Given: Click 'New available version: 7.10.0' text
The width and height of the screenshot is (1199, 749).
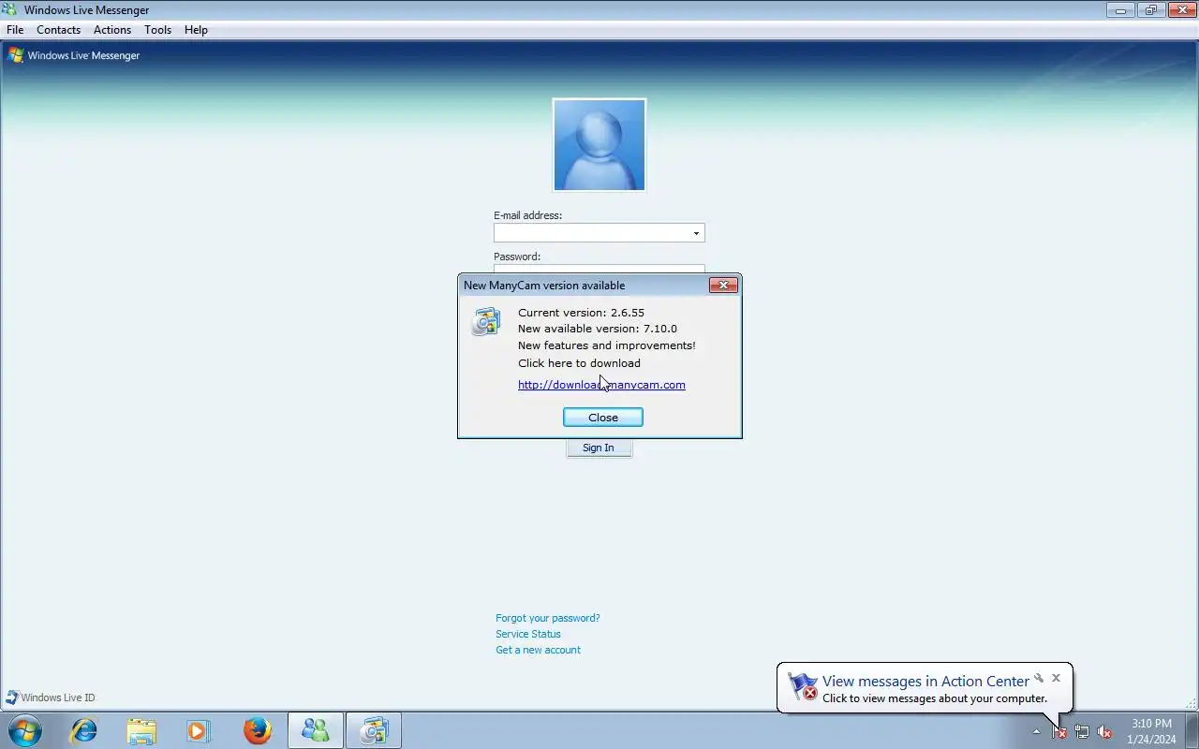Looking at the screenshot, I should point(598,329).
